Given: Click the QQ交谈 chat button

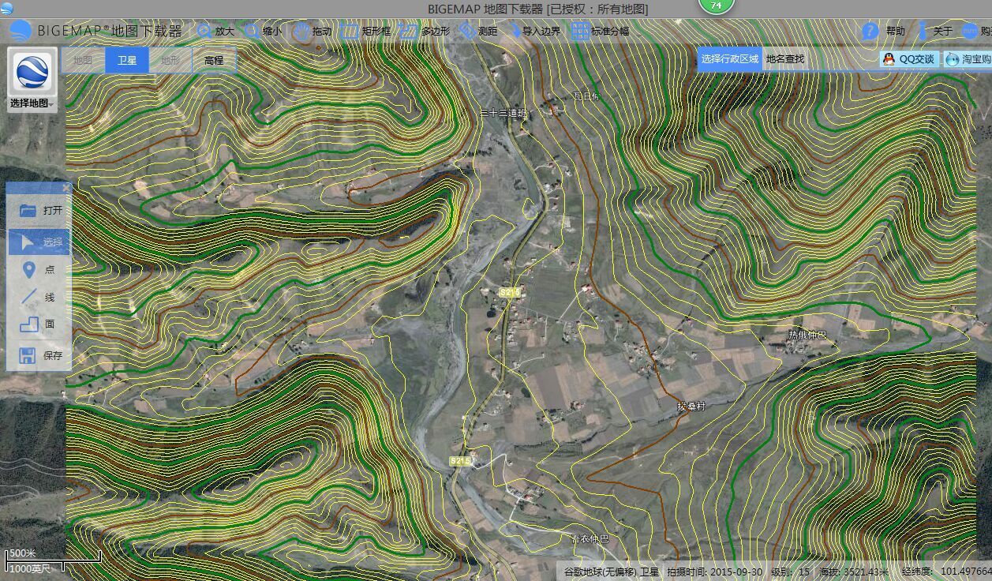Looking at the screenshot, I should [x=909, y=58].
